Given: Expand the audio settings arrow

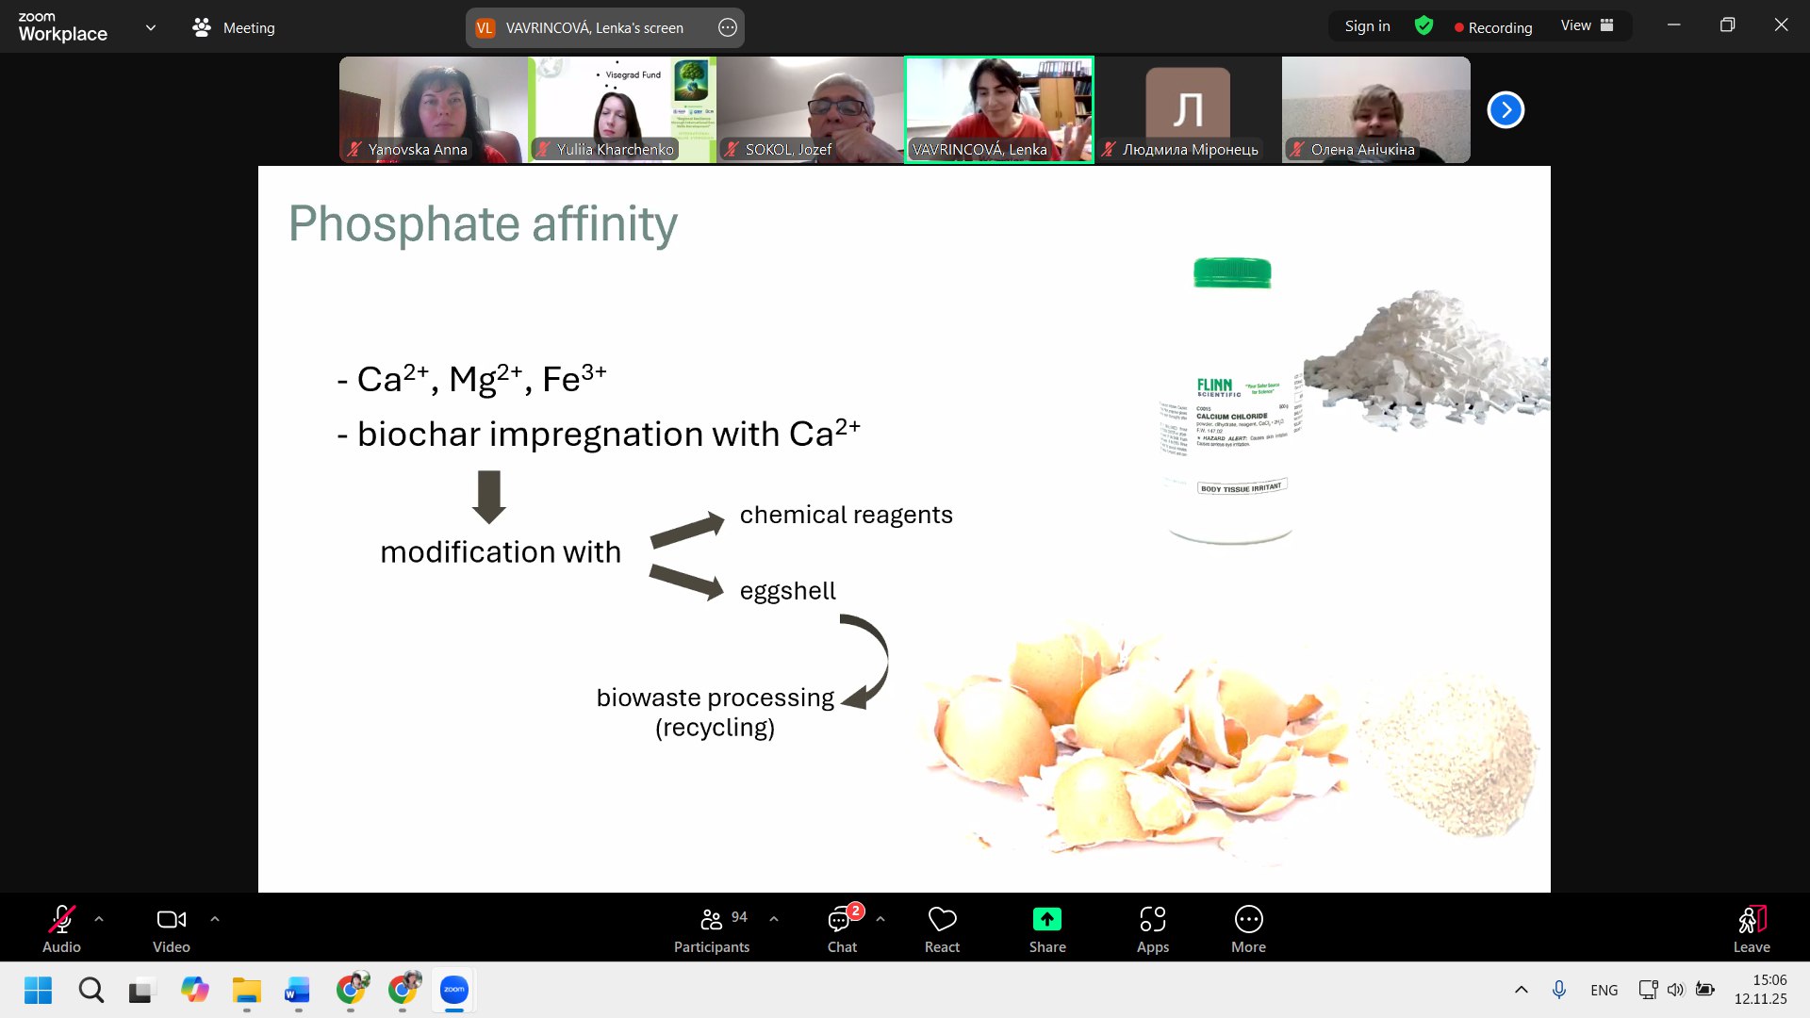Looking at the screenshot, I should point(99,918).
